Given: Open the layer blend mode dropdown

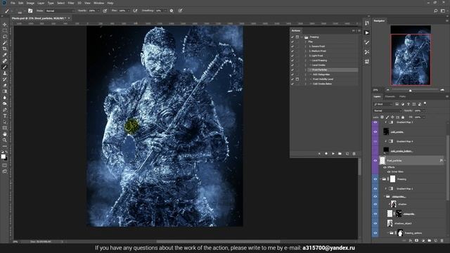Looking at the screenshot, I should coord(387,111).
